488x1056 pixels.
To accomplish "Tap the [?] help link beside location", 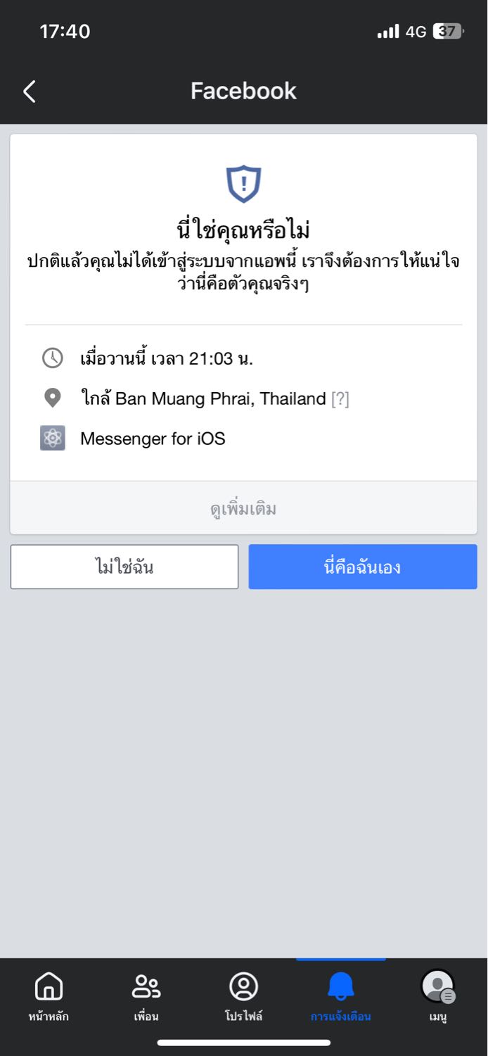I will (x=340, y=399).
